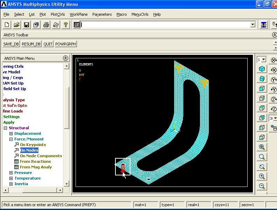Open the Select menu
The width and height of the screenshot is (277, 210).
(x=19, y=14)
